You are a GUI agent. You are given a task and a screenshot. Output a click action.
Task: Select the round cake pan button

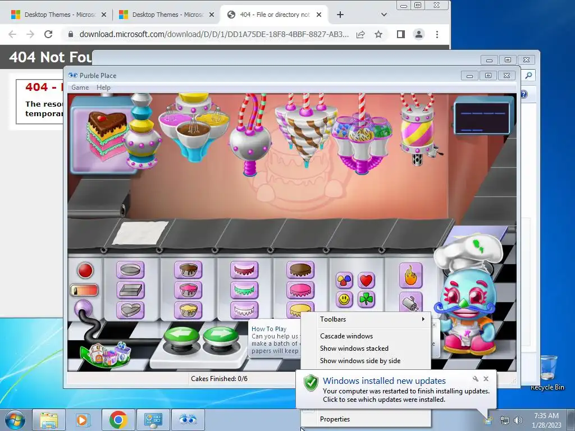pos(130,270)
